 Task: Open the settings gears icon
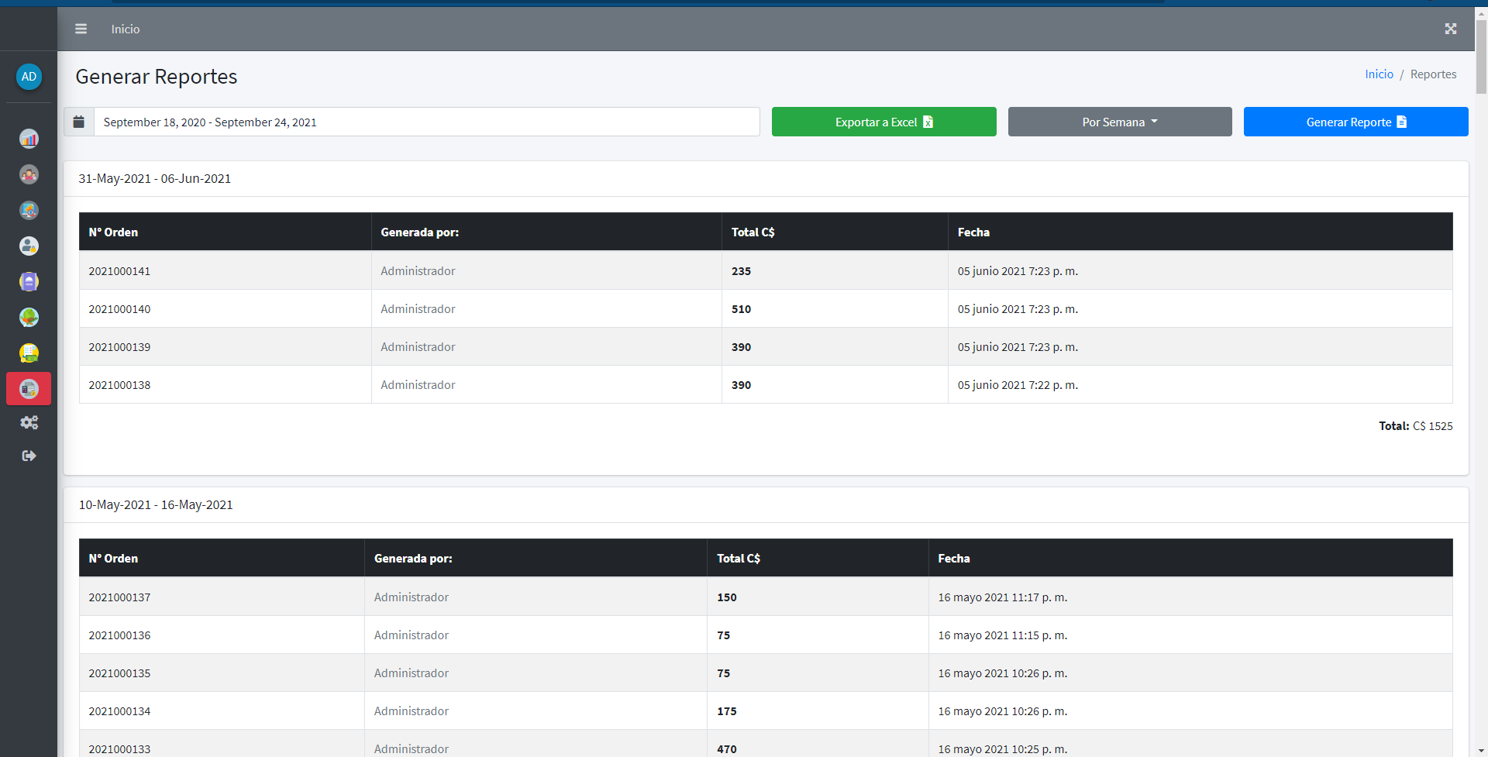(29, 422)
